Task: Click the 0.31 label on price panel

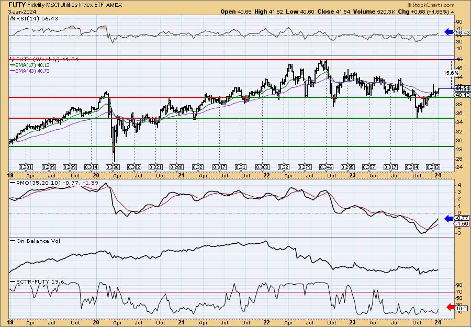Action: [241, 167]
